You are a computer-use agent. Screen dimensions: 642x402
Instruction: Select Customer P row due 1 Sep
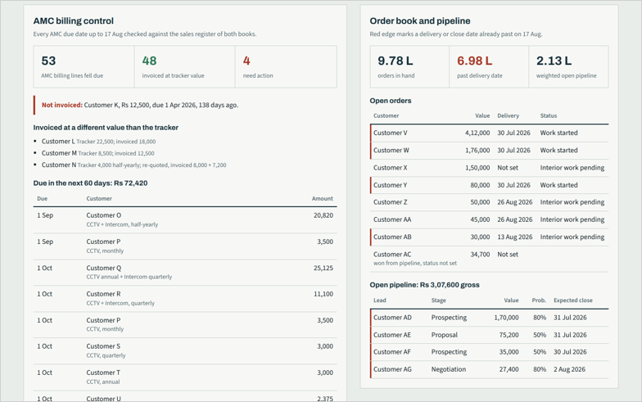(x=185, y=246)
